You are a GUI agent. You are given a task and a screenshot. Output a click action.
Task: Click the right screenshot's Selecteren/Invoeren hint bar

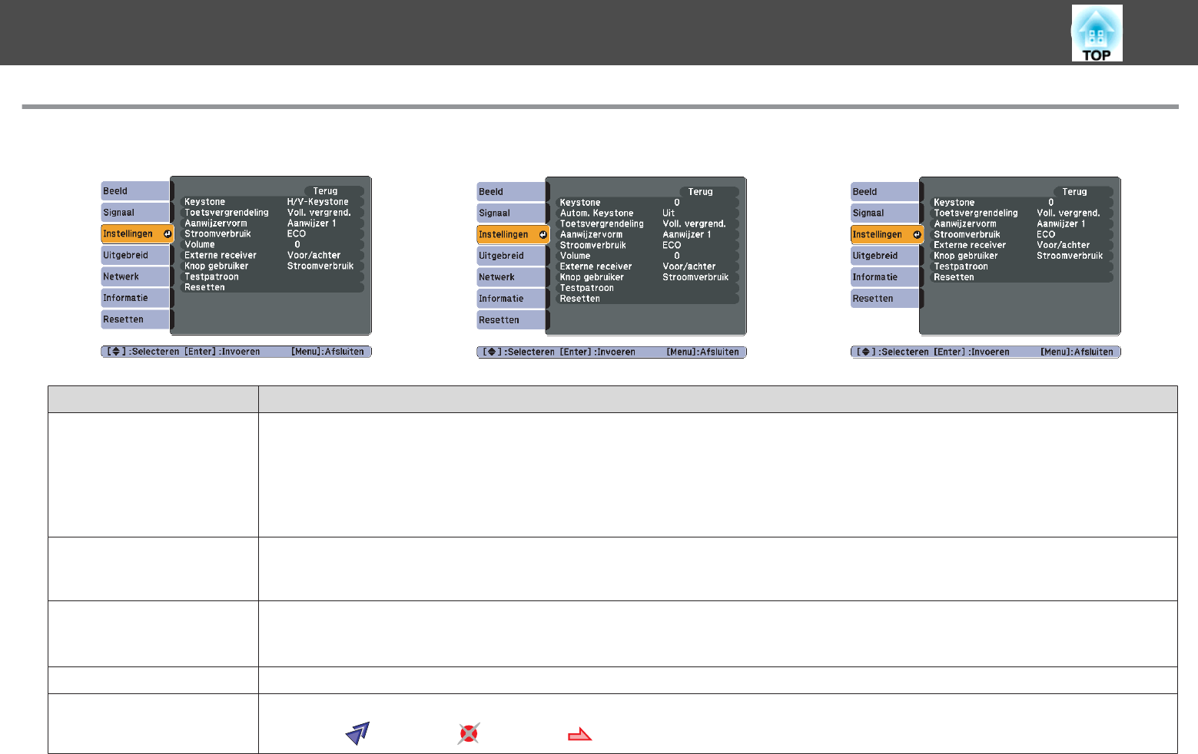tap(986, 352)
